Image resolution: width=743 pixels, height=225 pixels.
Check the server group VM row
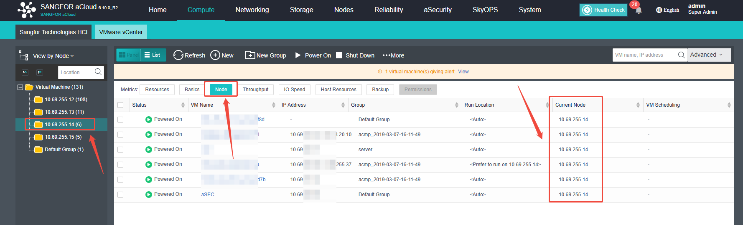[x=120, y=150]
